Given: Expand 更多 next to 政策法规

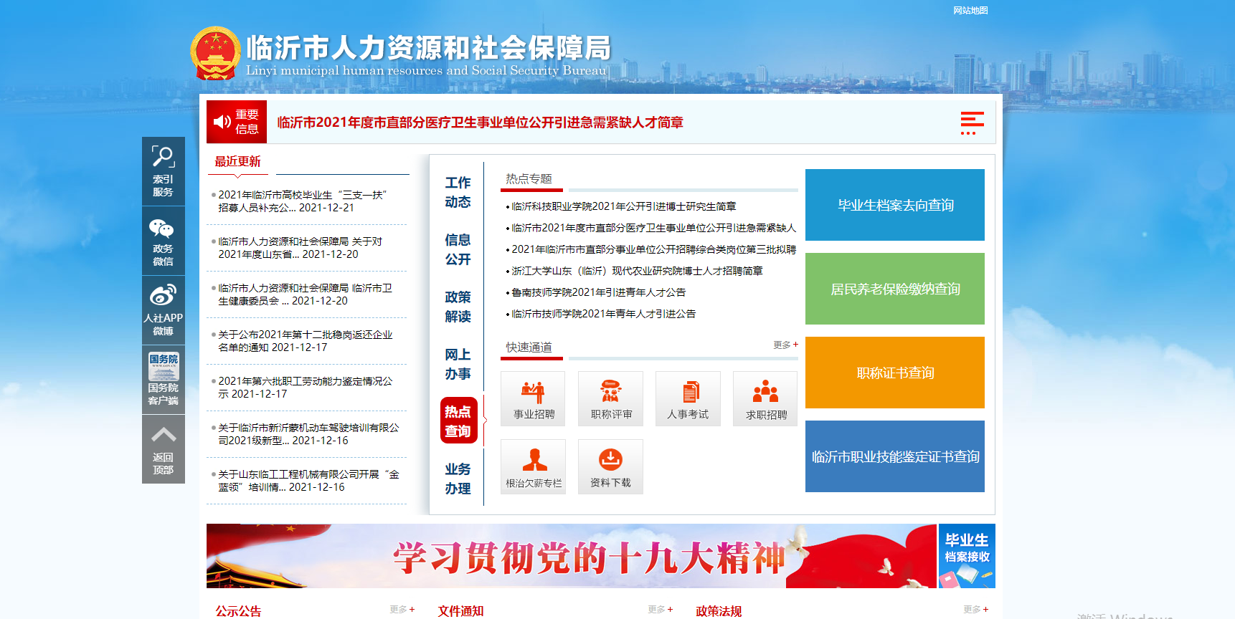Looking at the screenshot, I should coord(975,609).
